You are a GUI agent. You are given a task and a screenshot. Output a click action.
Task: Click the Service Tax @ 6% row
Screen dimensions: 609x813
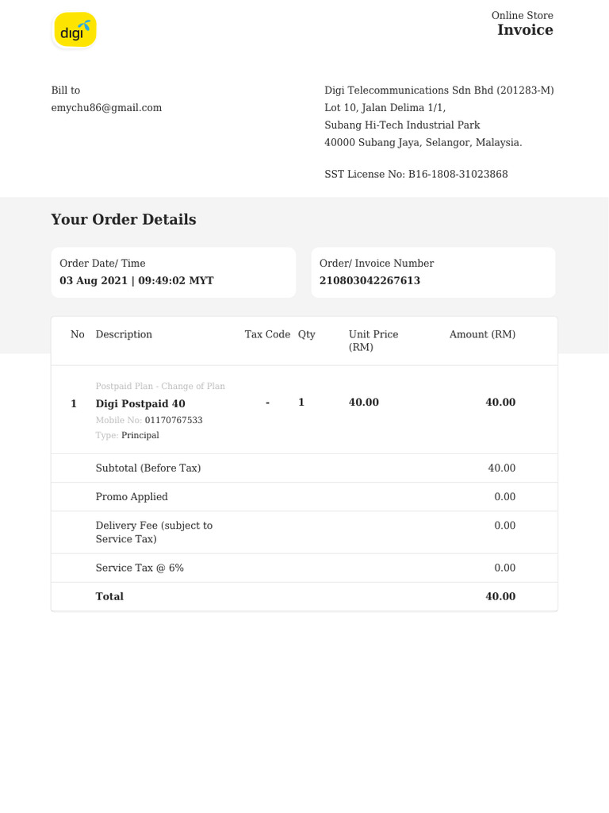pyautogui.click(x=140, y=568)
